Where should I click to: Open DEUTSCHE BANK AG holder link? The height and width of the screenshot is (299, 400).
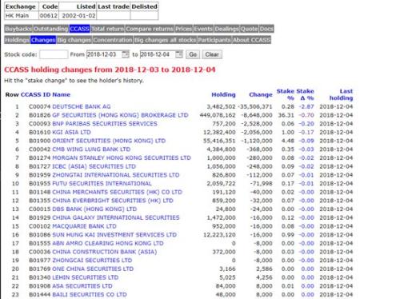82,106
